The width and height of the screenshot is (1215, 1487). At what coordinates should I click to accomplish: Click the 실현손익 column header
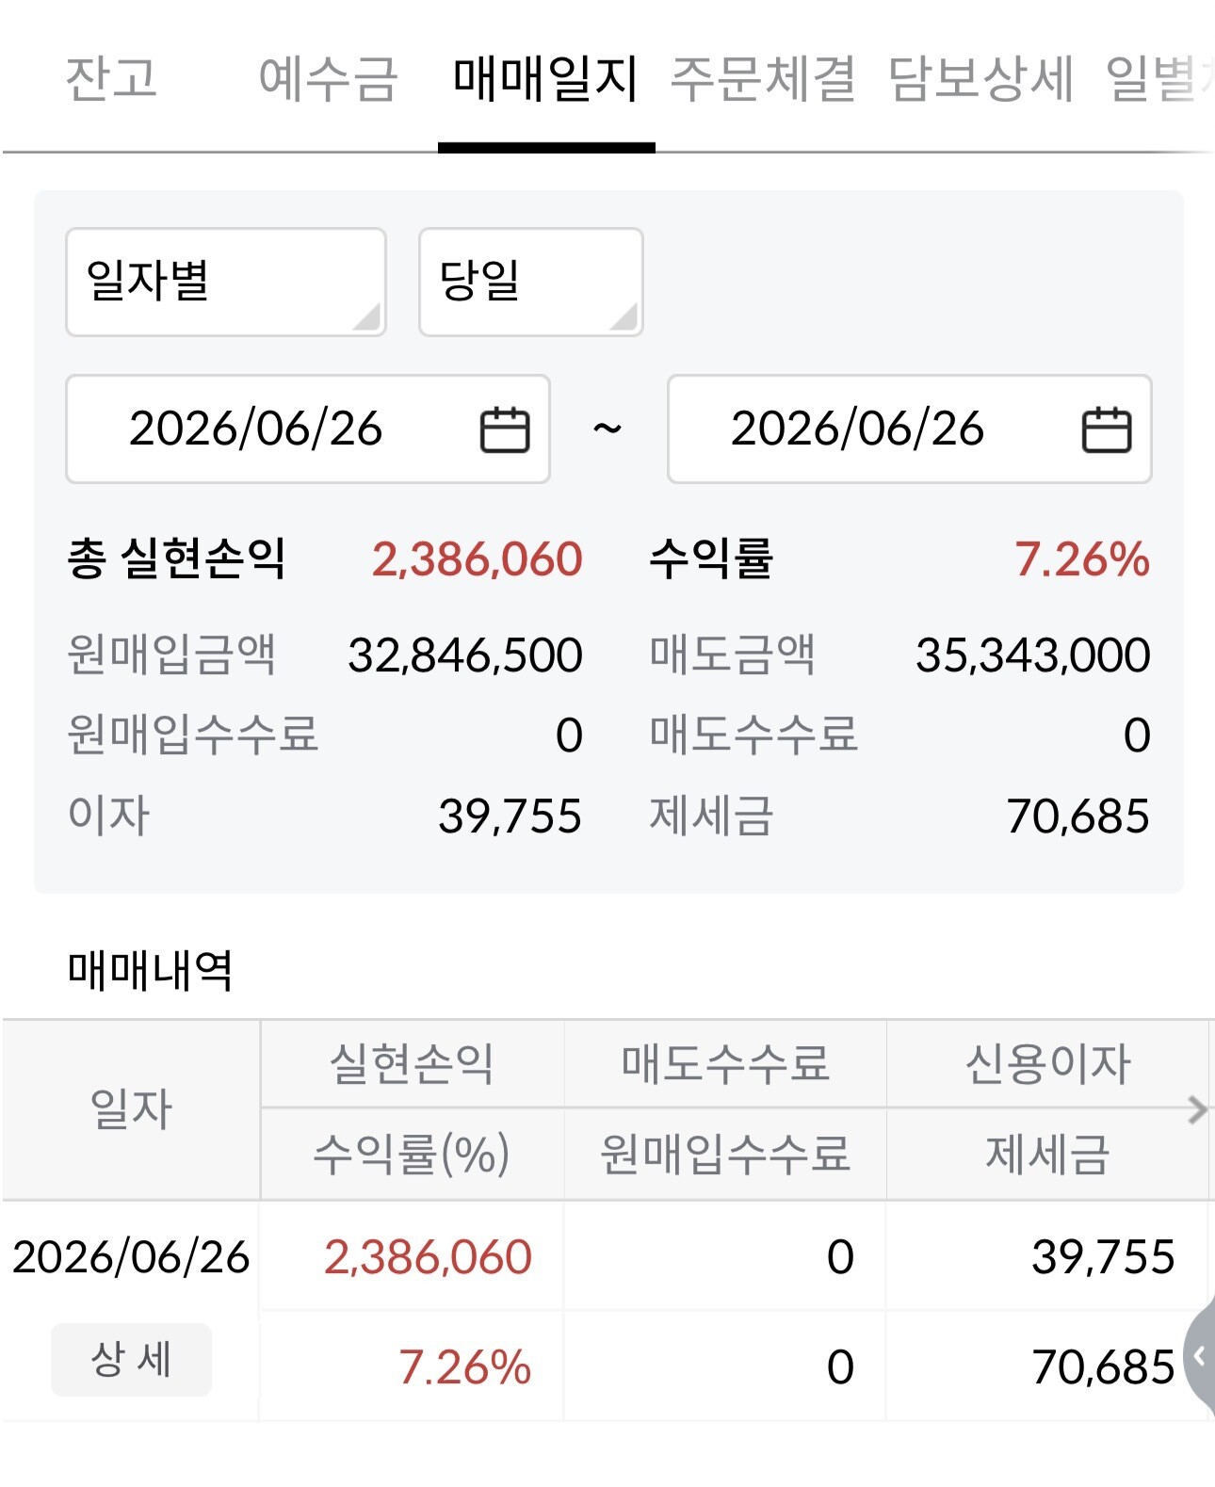412,1064
